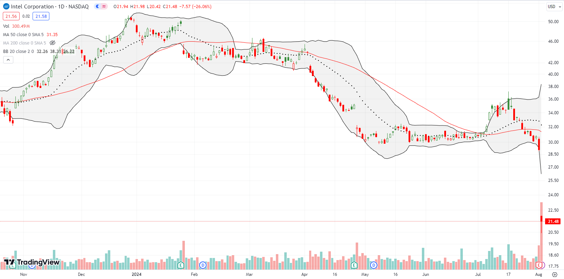Click the red earnings E marker at Aug
564x279 pixels.
coord(539,265)
